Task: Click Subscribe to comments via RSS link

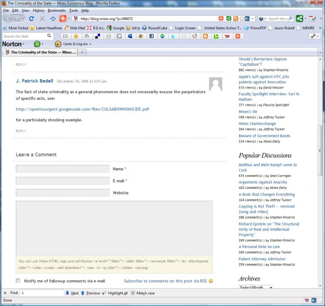Action: tap(165, 281)
